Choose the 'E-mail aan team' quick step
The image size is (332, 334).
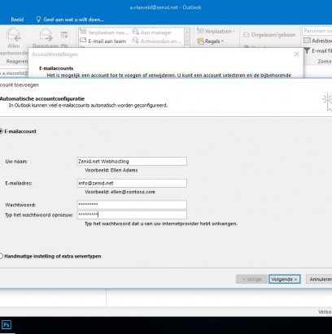pos(103,41)
